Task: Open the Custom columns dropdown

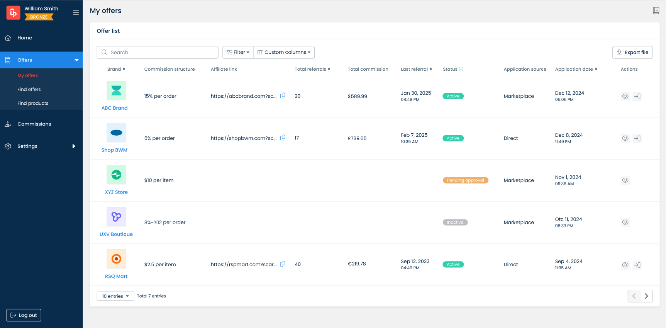Action: click(x=284, y=53)
